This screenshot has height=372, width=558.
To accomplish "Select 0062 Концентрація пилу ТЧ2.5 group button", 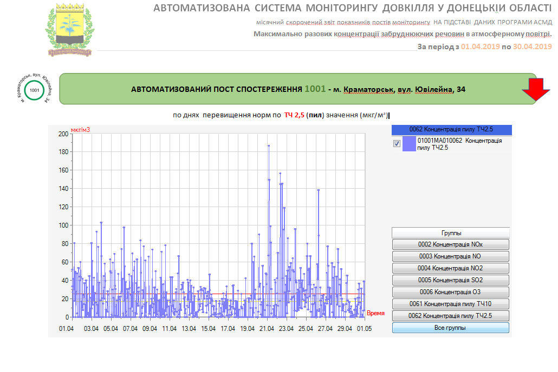I will pyautogui.click(x=451, y=316).
